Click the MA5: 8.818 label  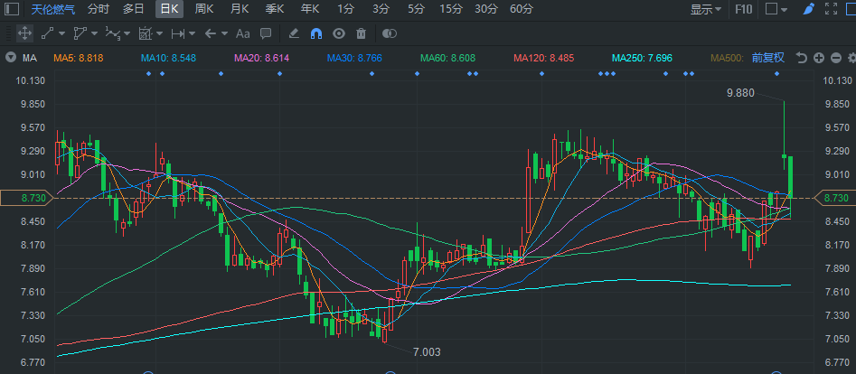coord(78,57)
